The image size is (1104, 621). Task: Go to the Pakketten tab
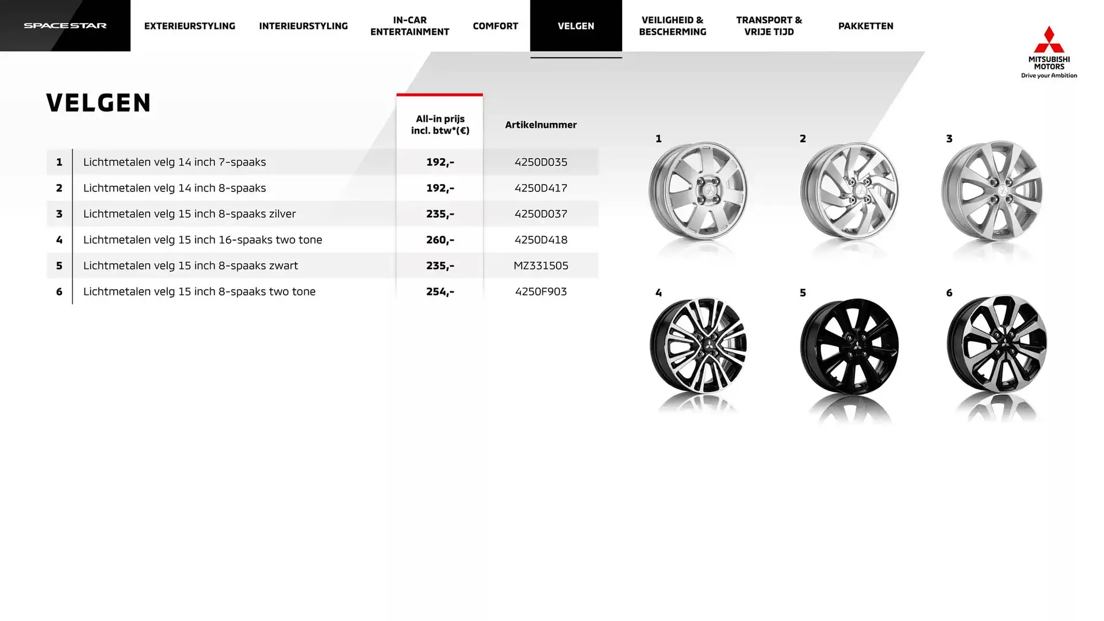865,26
